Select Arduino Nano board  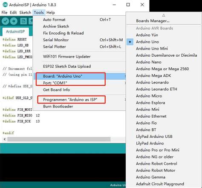click(164, 62)
